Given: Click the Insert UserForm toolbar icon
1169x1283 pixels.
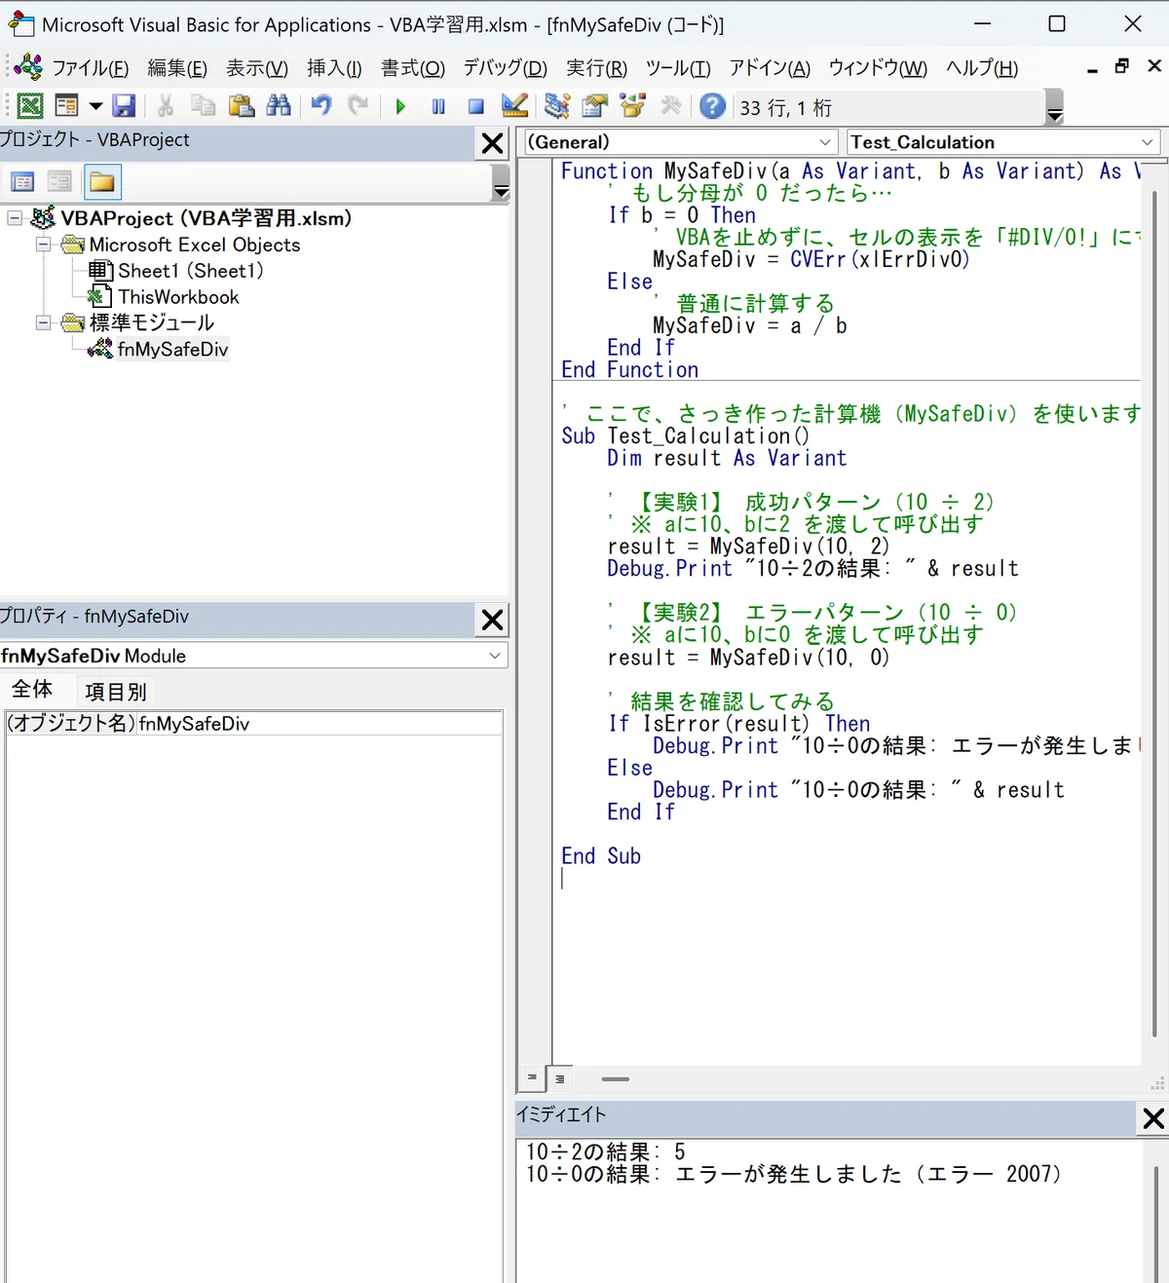Looking at the screenshot, I should (x=66, y=106).
